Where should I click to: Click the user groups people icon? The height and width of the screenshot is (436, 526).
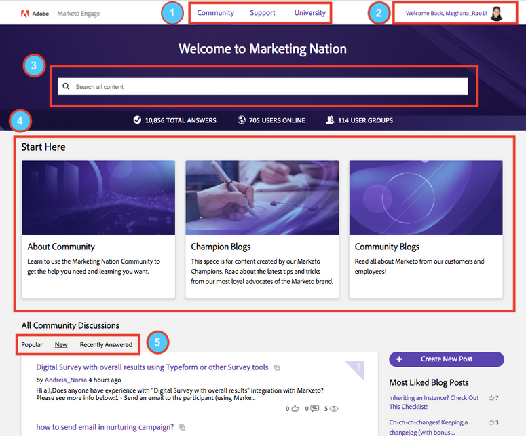[330, 120]
